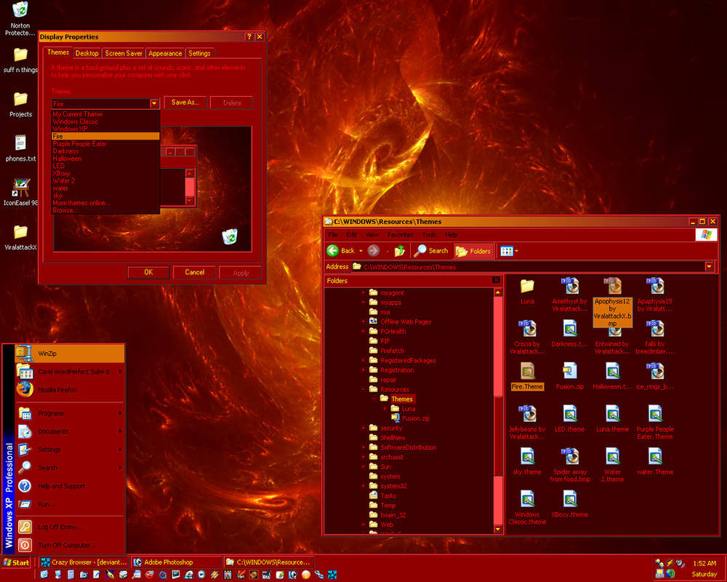Choose Halloween from the theme list
This screenshot has height=582, width=727.
pos(67,159)
